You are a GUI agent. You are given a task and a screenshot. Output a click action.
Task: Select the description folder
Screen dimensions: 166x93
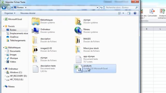44,40
